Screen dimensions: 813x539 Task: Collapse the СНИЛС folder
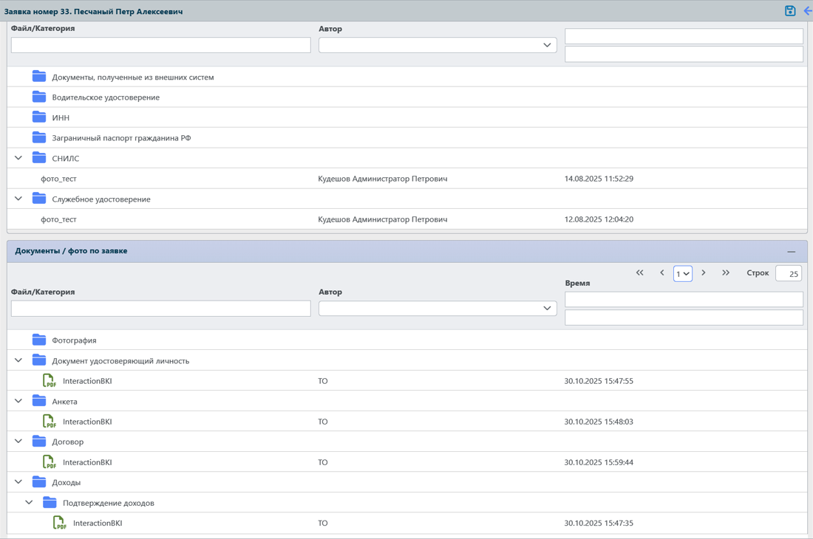[18, 158]
